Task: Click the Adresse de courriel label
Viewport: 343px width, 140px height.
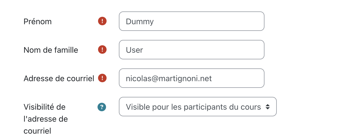Action: (59, 79)
